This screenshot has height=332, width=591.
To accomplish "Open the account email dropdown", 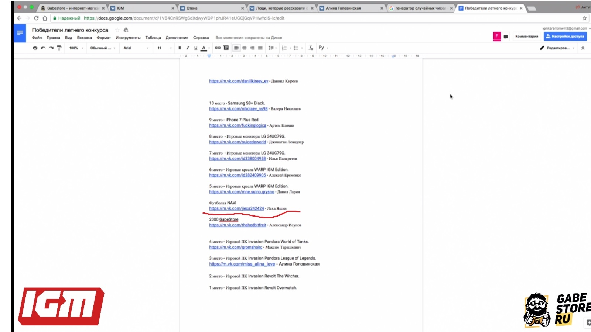I will (566, 28).
